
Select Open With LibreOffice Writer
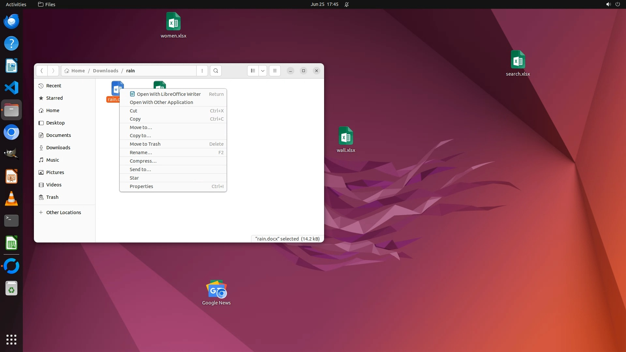click(169, 94)
